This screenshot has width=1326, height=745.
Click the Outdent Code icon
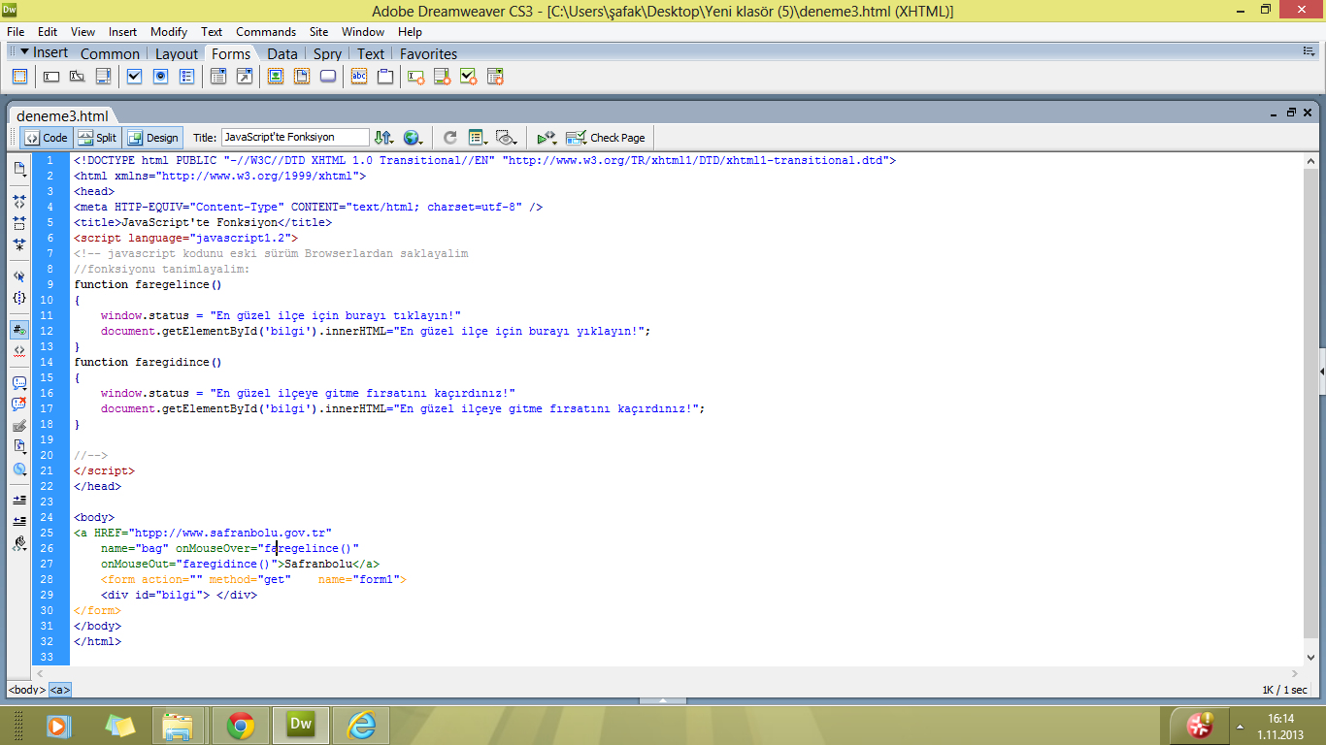[x=19, y=522]
